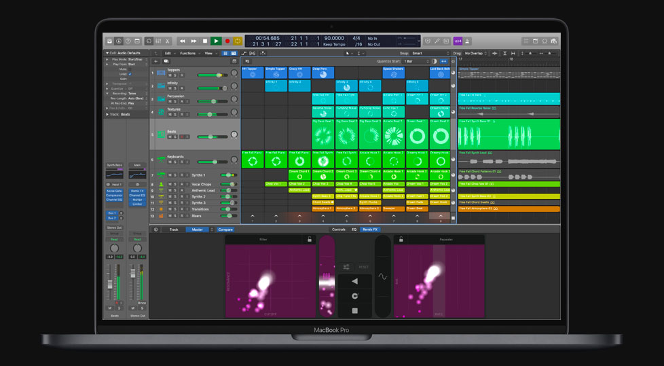Open the Drag No Overlap dropdown
This screenshot has width=664, height=366.
pyautogui.click(x=476, y=54)
